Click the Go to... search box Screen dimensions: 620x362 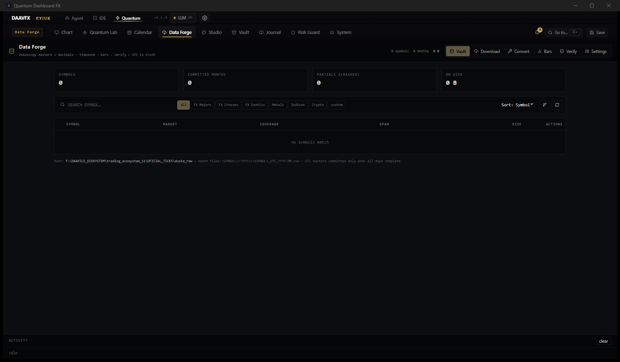563,33
